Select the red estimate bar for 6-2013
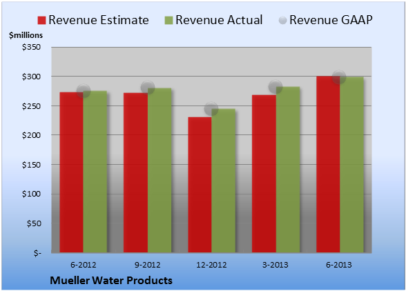Screen dimensions: 406x291 [x=328, y=165]
